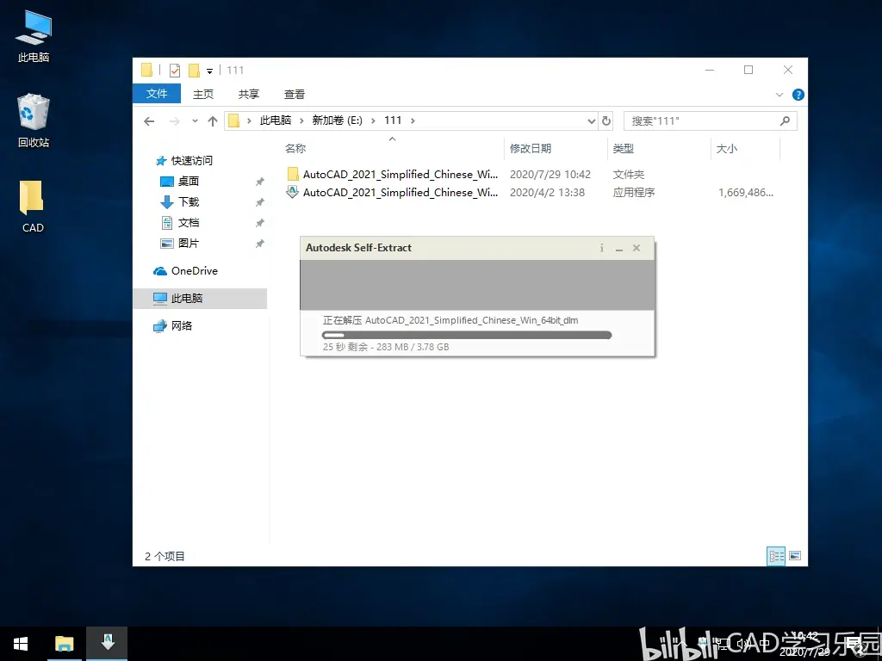Screen dimensions: 882x661
Task: Open the Windows Start menu
Action: point(21,644)
